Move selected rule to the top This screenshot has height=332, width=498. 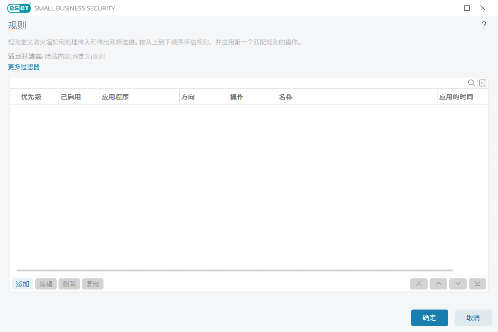pyautogui.click(x=418, y=284)
